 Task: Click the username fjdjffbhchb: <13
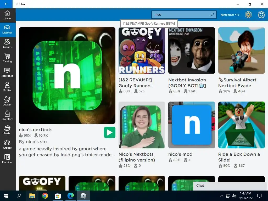click(230, 15)
